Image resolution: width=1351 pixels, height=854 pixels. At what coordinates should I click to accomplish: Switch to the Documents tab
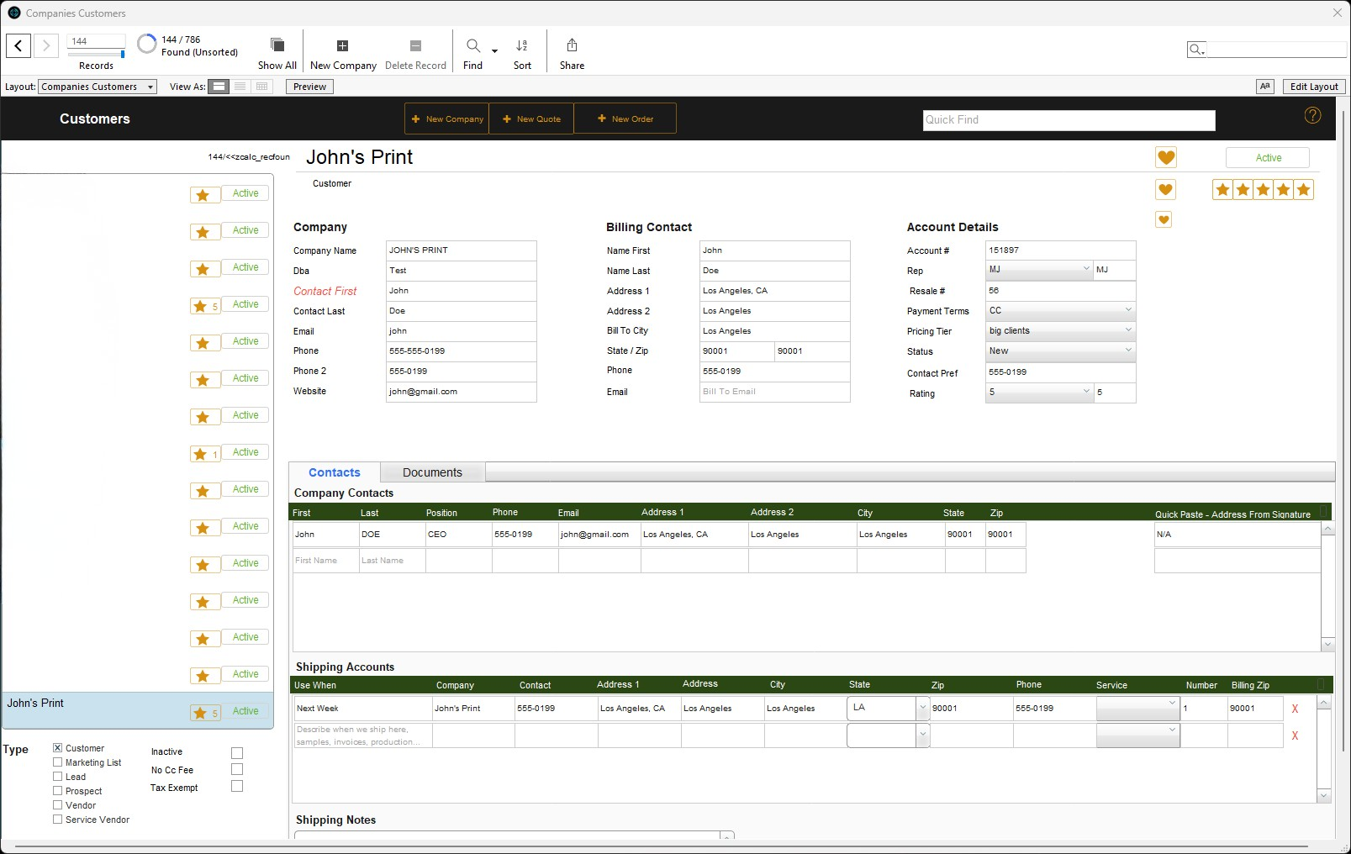433,472
